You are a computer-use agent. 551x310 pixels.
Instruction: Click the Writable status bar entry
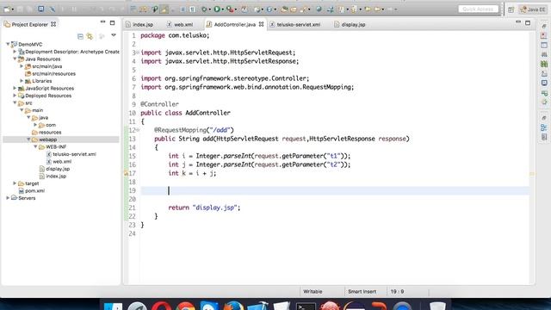313,291
